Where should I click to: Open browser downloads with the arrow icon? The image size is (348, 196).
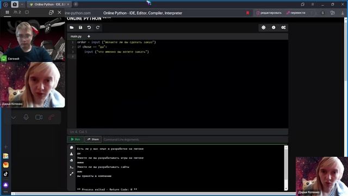[343, 13]
